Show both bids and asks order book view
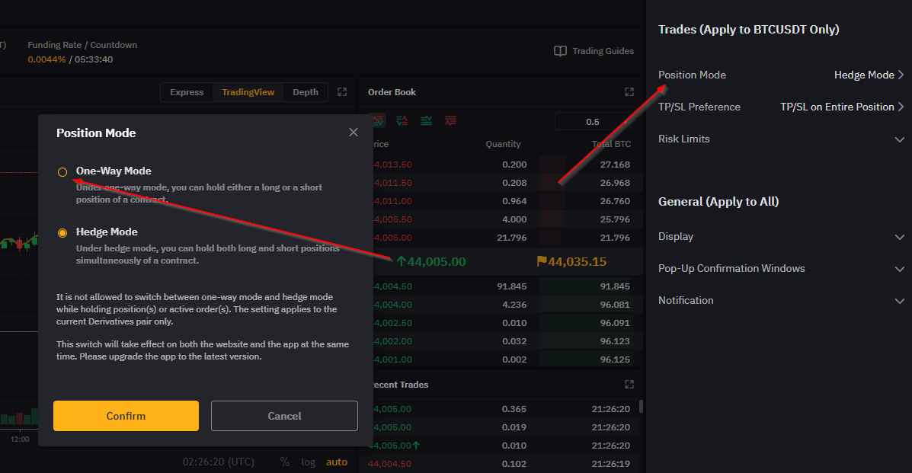This screenshot has height=473, width=912. (x=378, y=121)
